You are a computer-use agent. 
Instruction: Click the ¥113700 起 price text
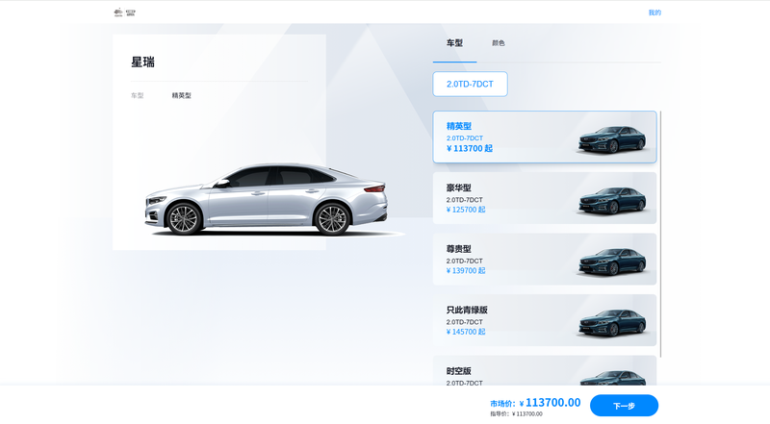point(469,149)
